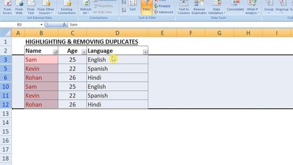Viewport: 293px width, 165px height.
Task: Import data using From Web
Action: pyautogui.click(x=19, y=7)
